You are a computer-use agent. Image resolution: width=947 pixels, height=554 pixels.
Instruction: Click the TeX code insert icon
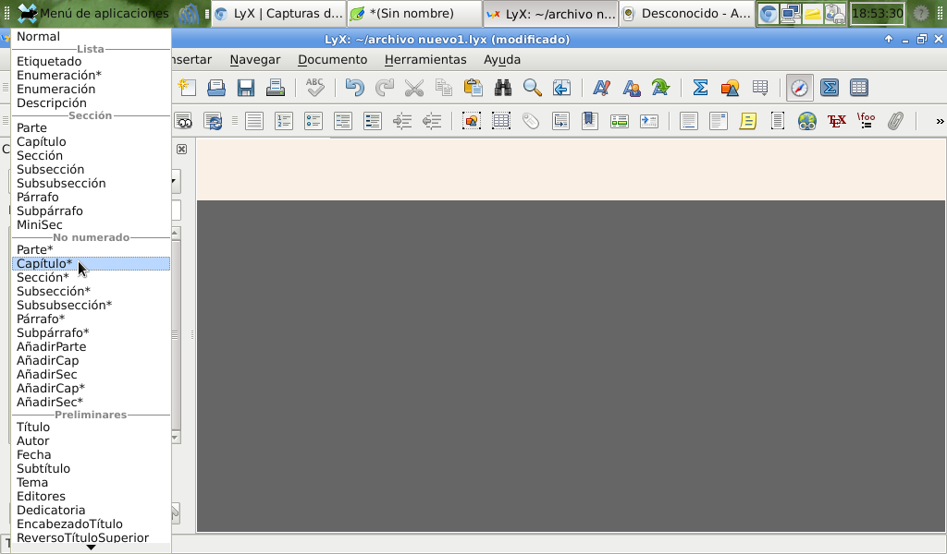(836, 121)
